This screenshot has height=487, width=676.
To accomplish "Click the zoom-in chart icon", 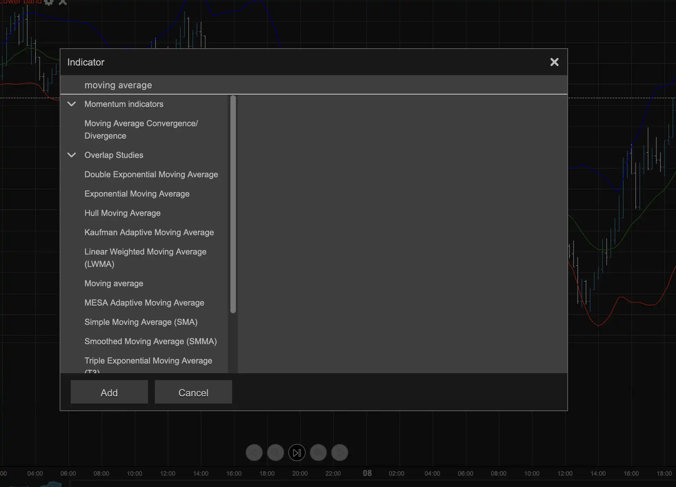I will tap(318, 453).
